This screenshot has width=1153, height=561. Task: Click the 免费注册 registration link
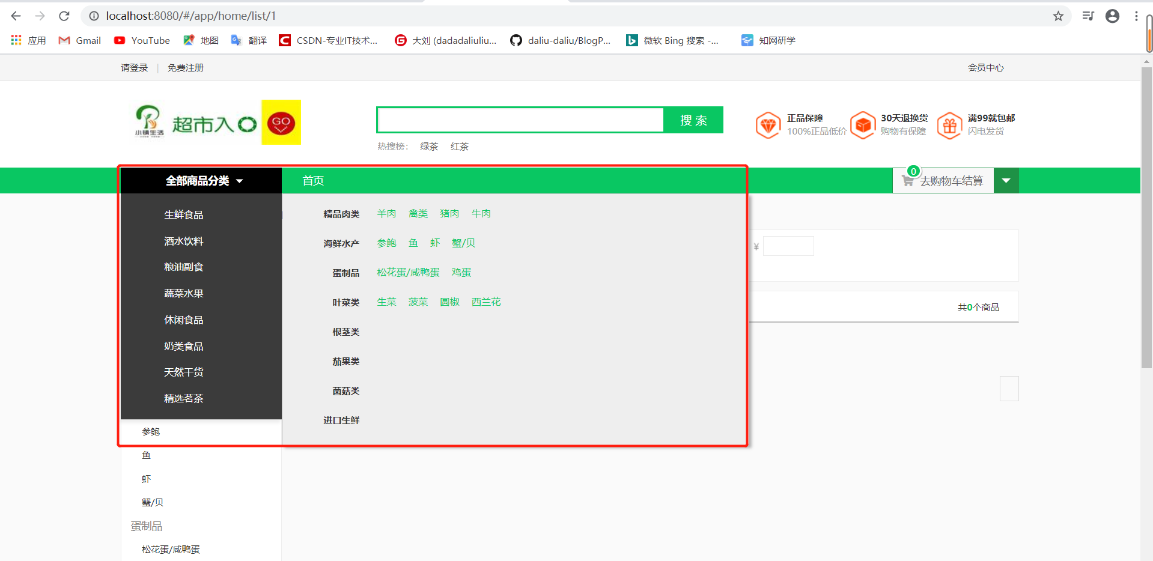pyautogui.click(x=185, y=67)
